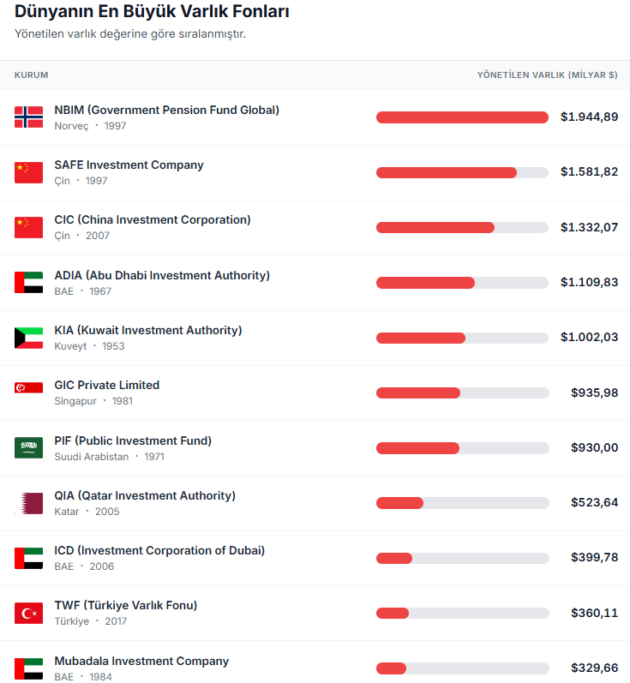Viewport: 630px width, 683px height.
Task: Open NBIM (Government Pension Fund Global) entry
Action: pos(166,110)
